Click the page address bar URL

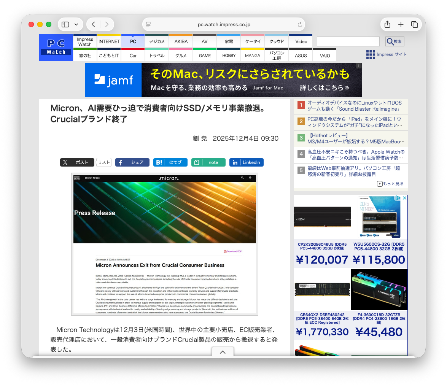point(224,25)
